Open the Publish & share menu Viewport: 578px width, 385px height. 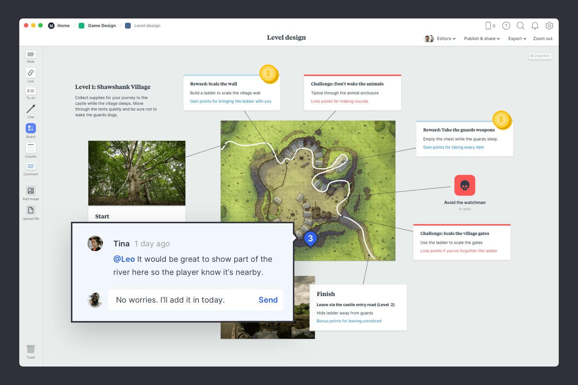click(x=482, y=38)
